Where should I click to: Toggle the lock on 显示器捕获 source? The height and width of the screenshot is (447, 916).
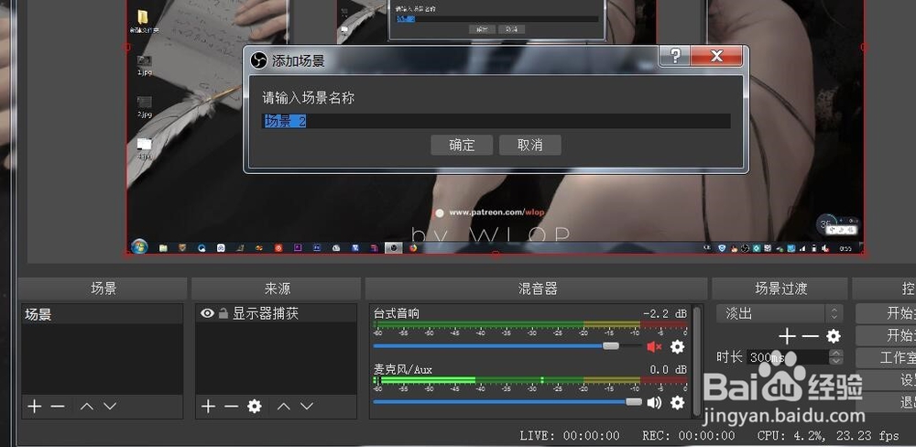point(224,314)
